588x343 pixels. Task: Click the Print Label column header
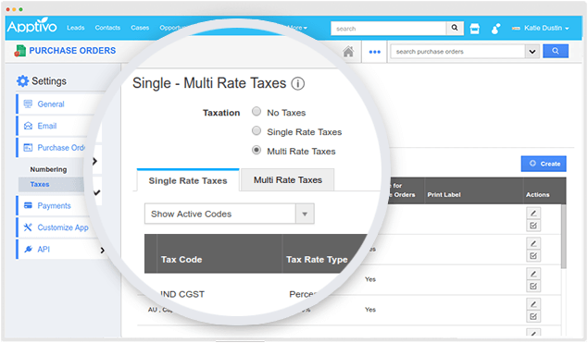pos(444,195)
